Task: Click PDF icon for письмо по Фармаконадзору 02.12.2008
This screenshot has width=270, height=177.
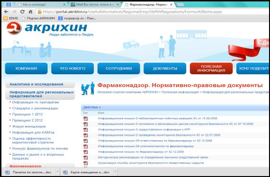Action: pyautogui.click(x=86, y=152)
